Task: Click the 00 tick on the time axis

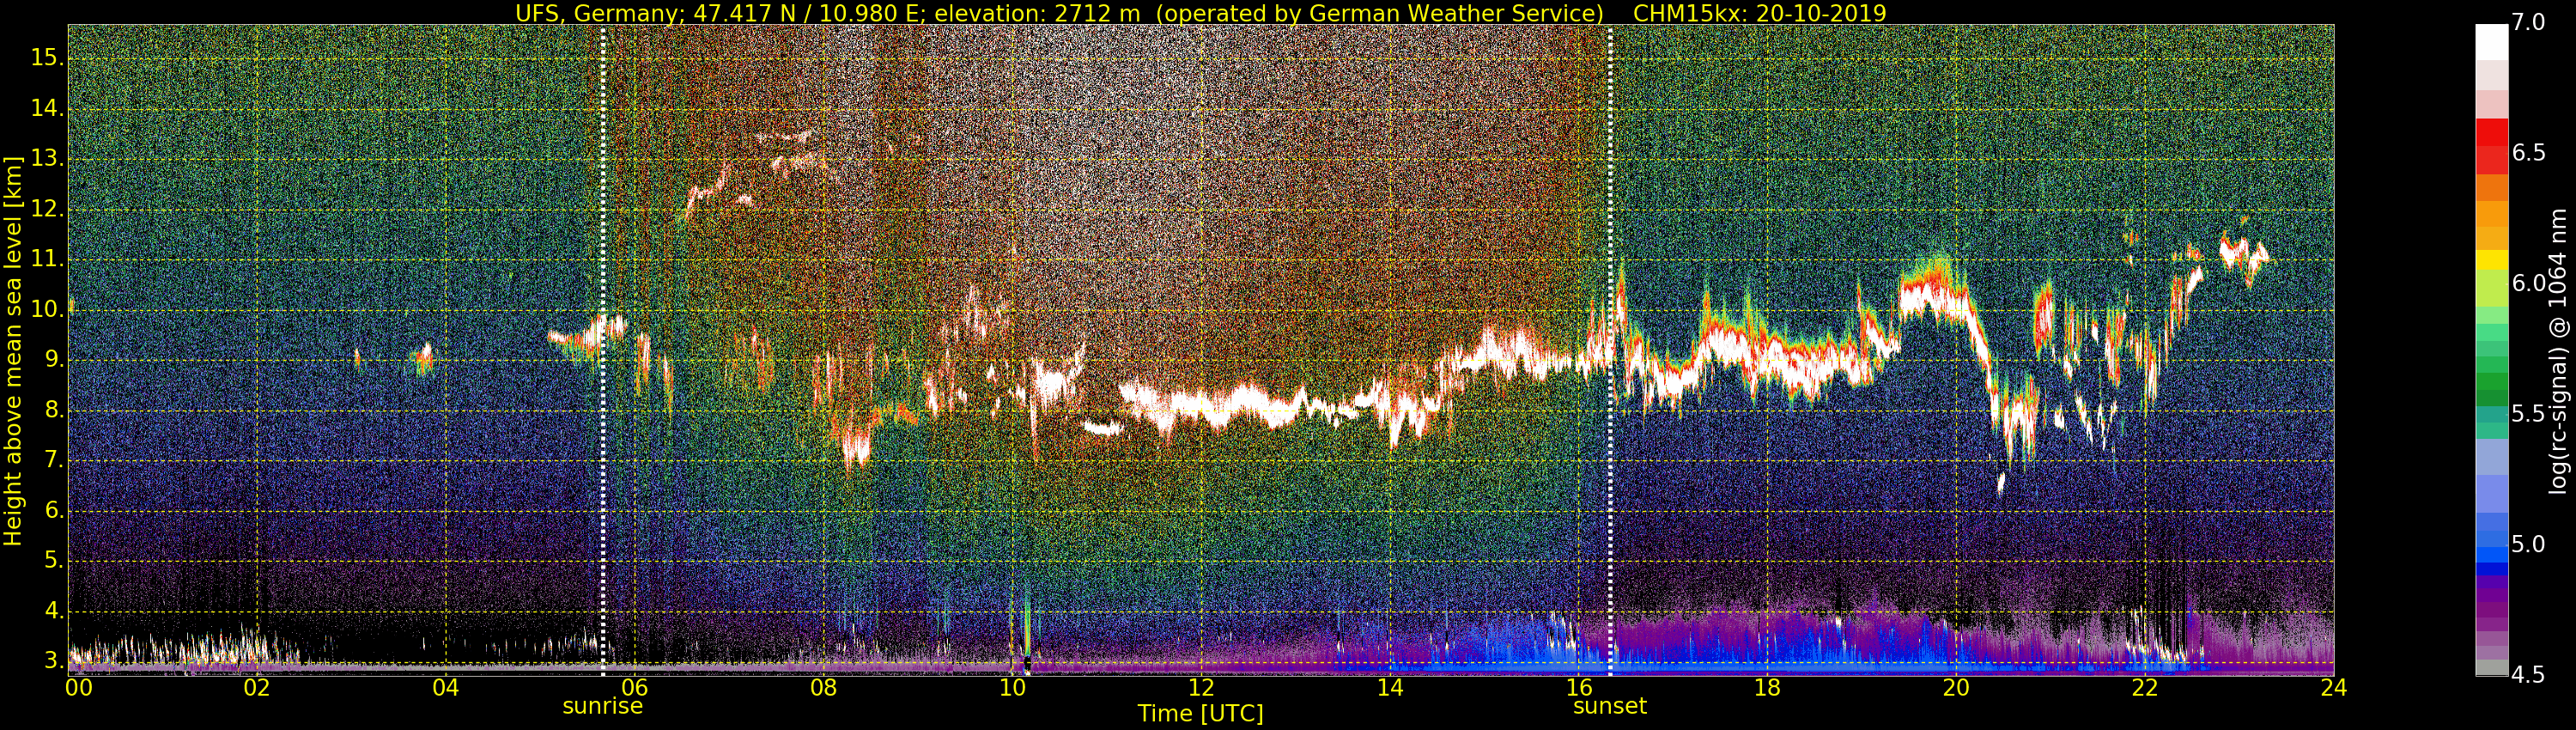Action: [79, 688]
